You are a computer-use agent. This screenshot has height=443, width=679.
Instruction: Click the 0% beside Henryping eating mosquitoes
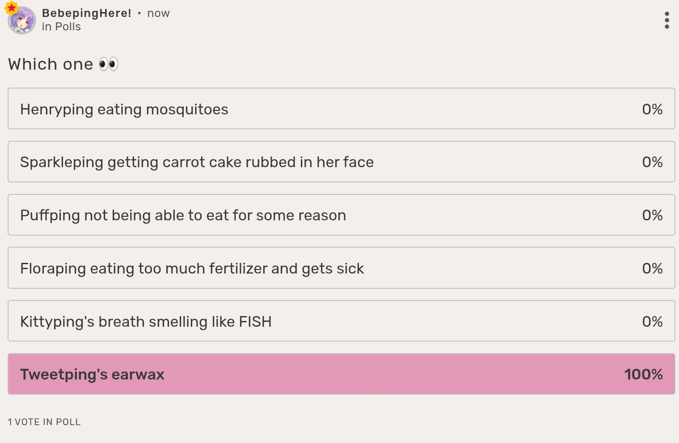652,110
